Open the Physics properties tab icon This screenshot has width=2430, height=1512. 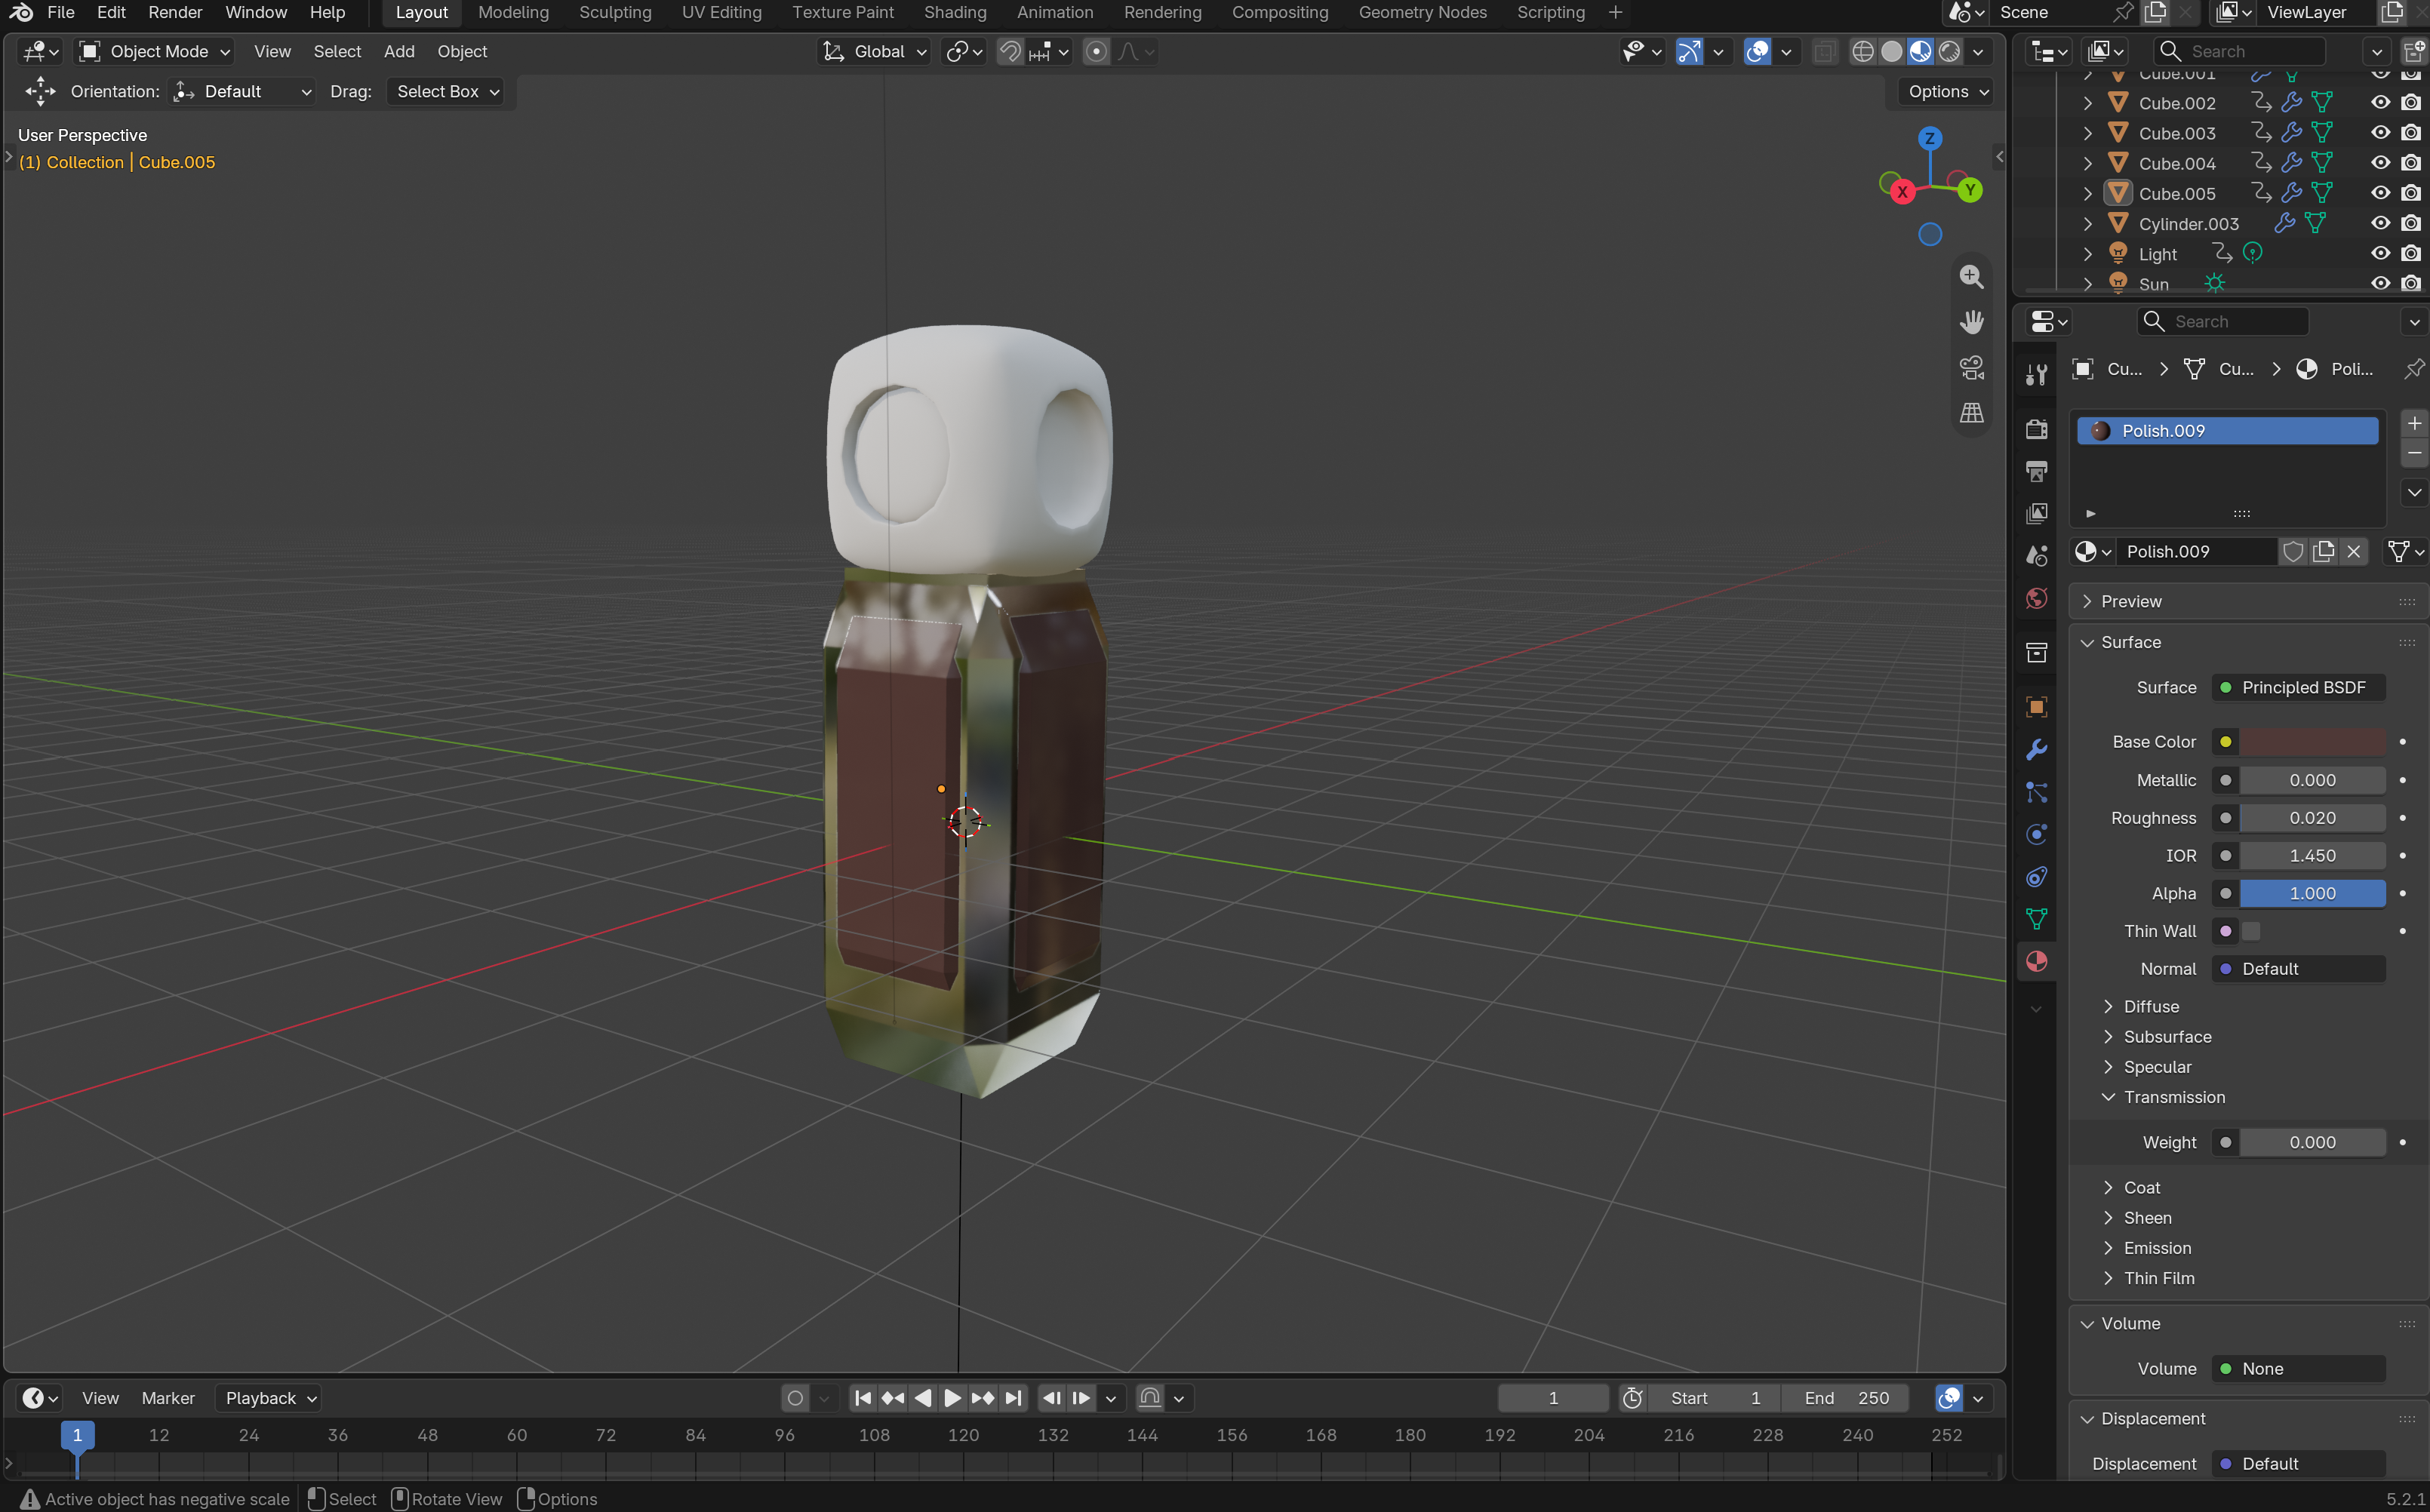coord(2036,834)
